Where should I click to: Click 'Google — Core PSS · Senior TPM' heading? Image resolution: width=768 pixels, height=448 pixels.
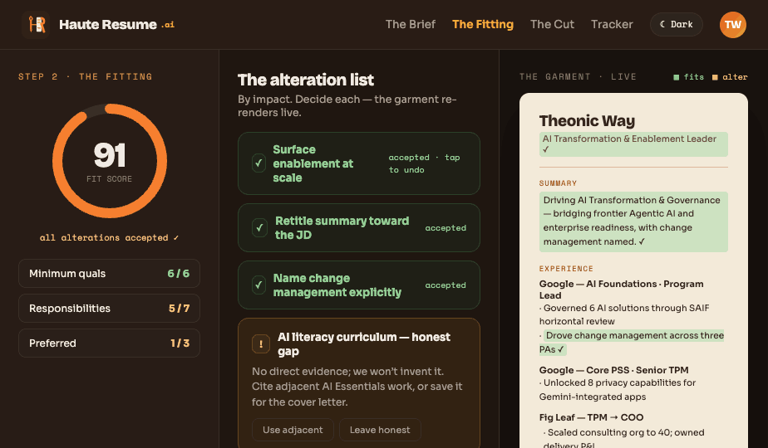point(613,370)
